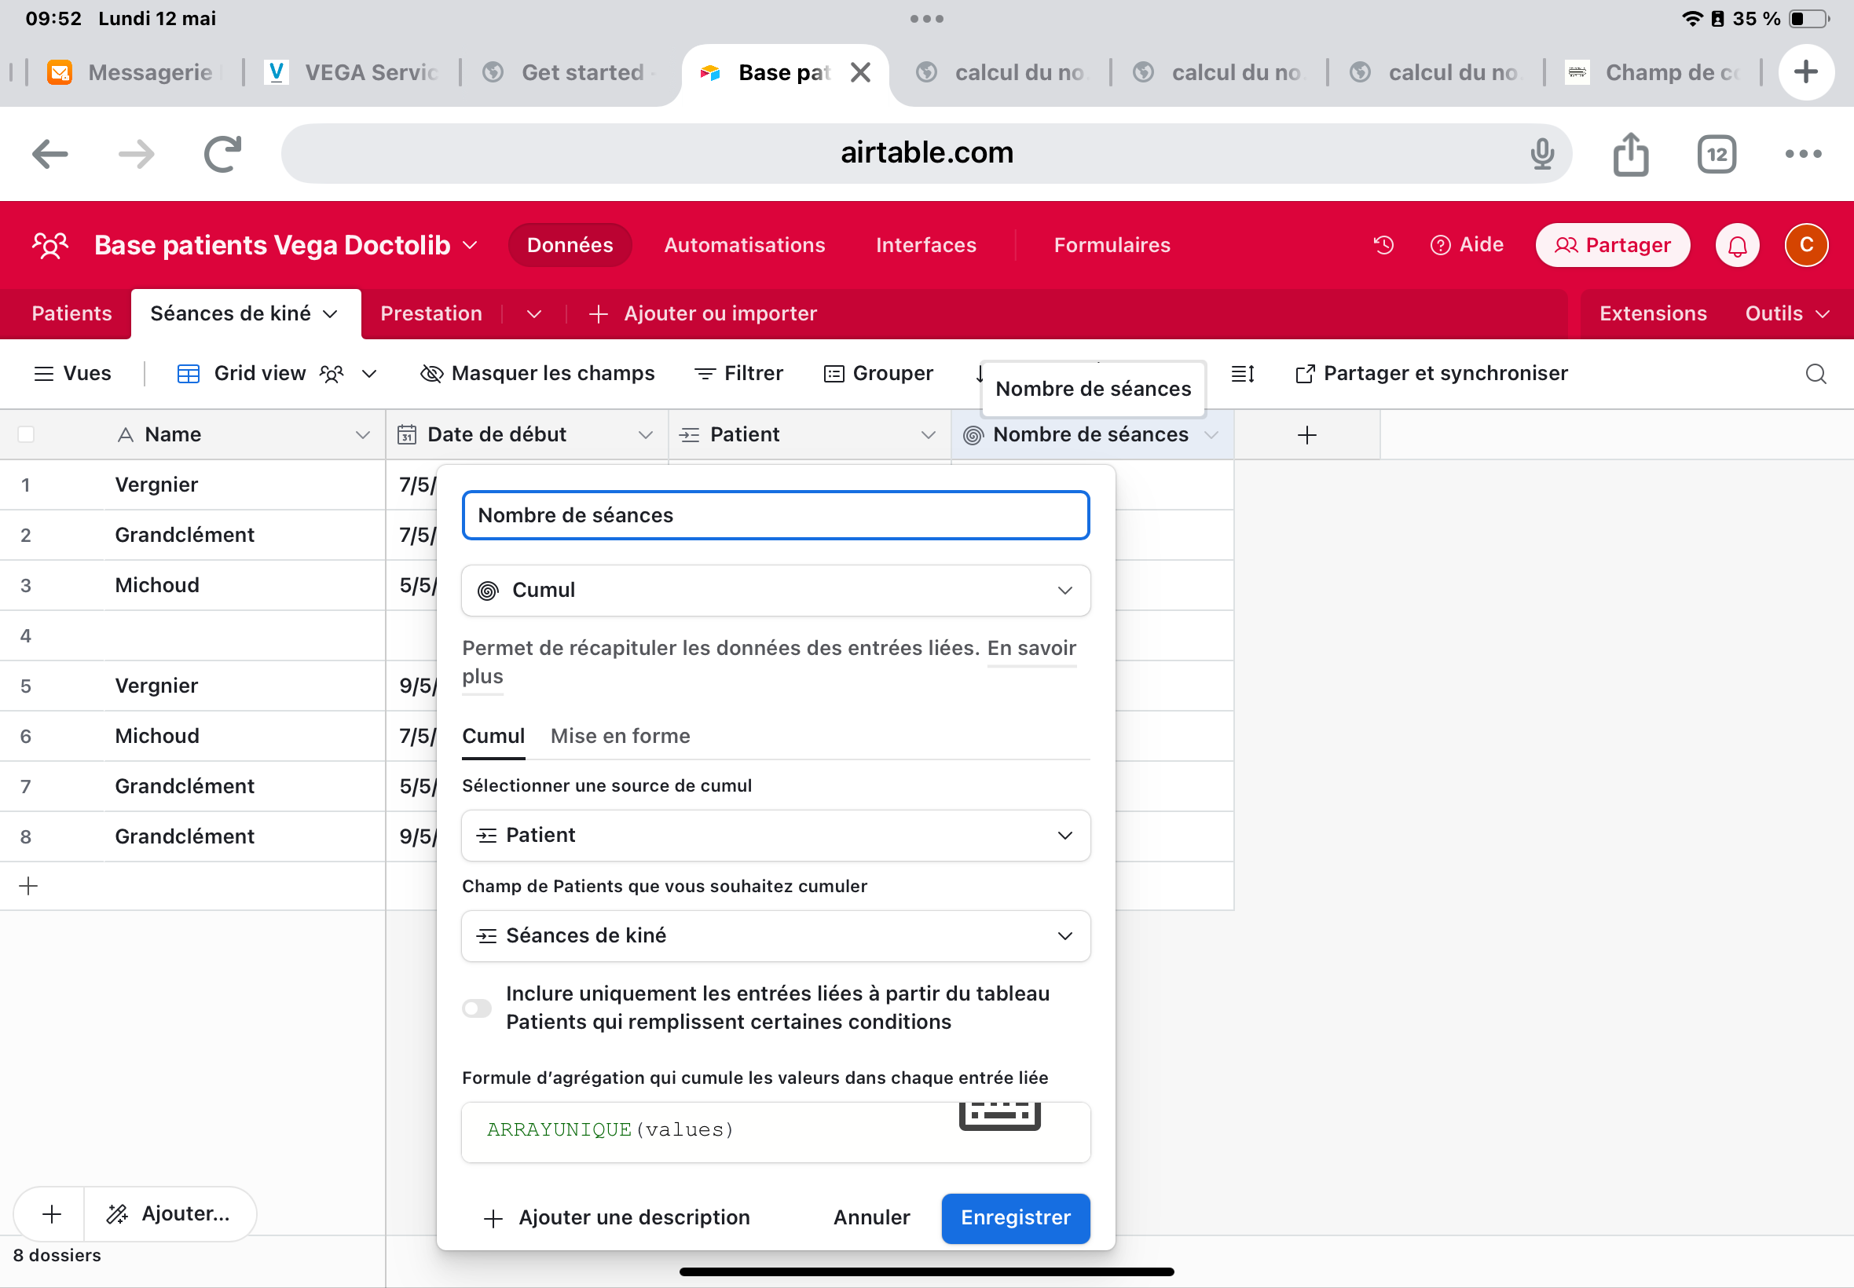Open the tab overview showing 12 tabs
The width and height of the screenshot is (1854, 1288).
point(1717,153)
